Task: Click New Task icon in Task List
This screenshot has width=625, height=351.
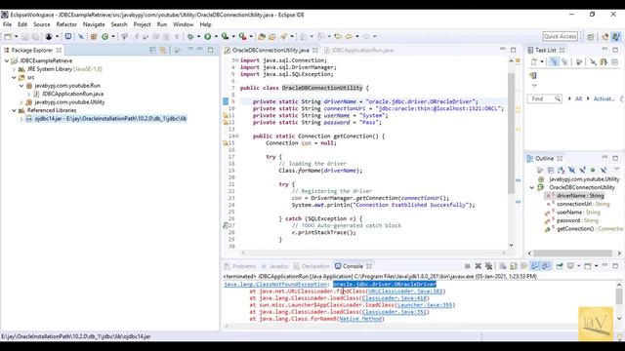Action: (534, 62)
